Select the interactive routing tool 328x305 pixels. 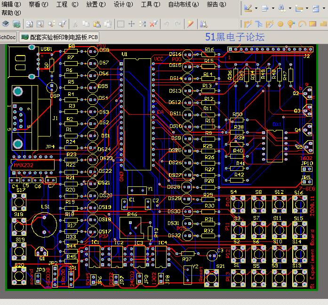(248, 24)
